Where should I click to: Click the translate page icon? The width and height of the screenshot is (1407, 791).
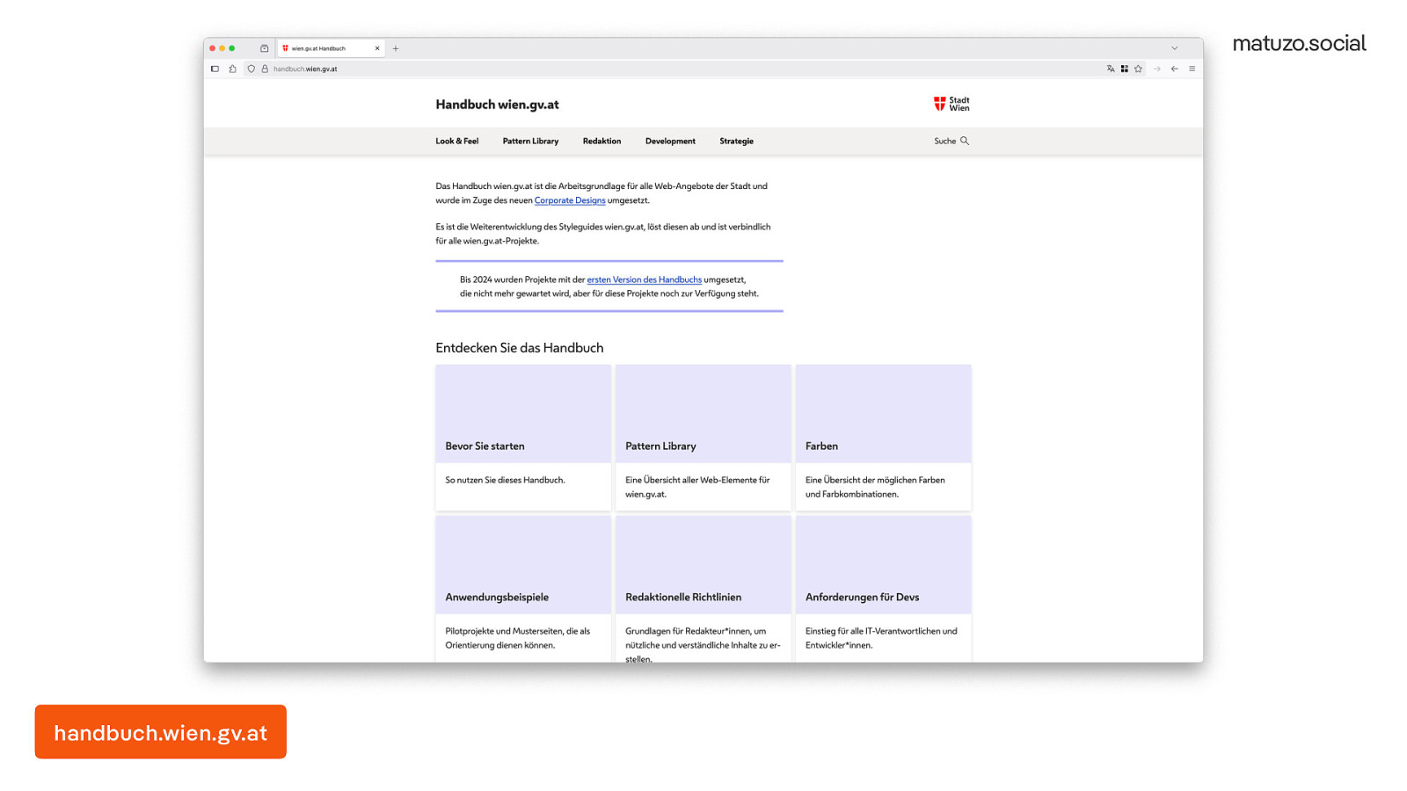point(1111,69)
